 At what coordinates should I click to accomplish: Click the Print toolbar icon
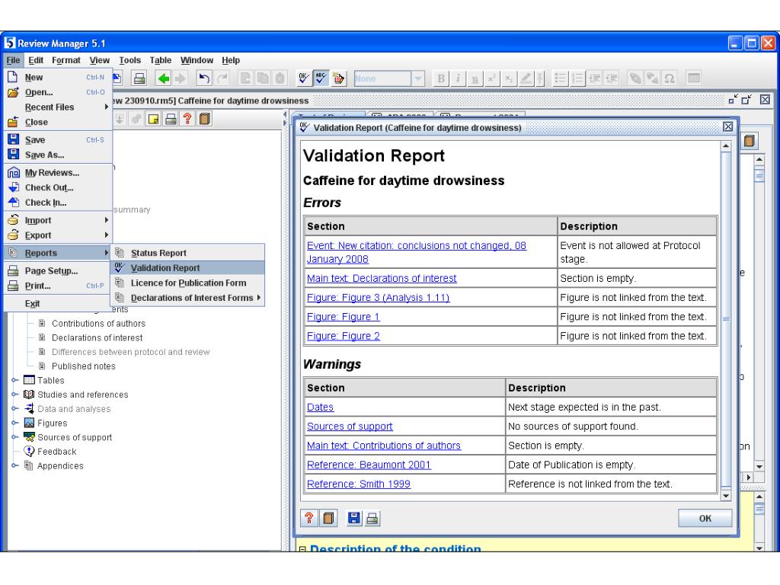140,78
